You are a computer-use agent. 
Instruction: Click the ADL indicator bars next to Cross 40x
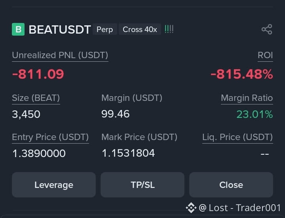click(169, 29)
